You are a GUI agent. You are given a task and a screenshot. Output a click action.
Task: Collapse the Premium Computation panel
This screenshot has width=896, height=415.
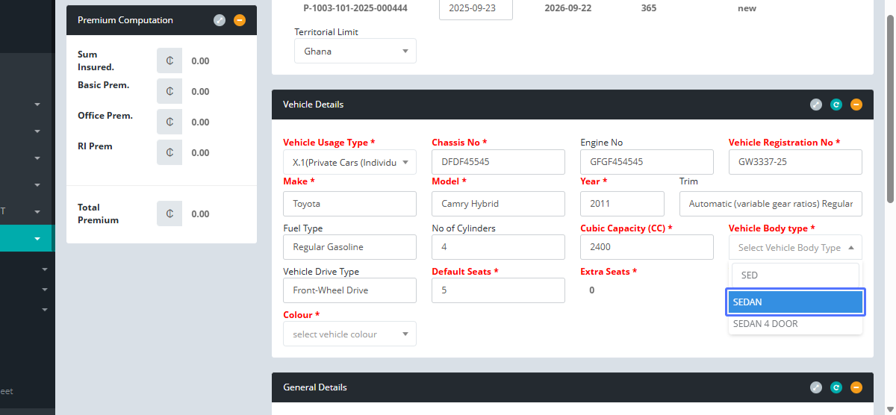click(x=239, y=20)
